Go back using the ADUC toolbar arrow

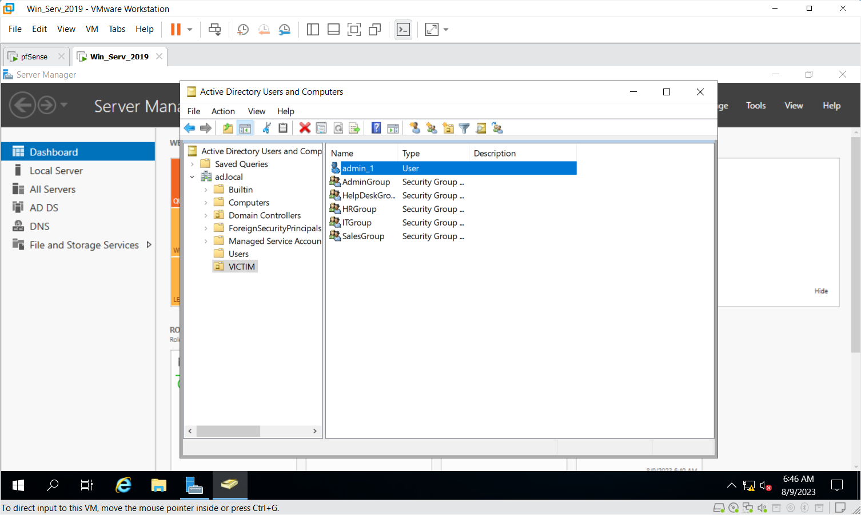click(x=189, y=128)
